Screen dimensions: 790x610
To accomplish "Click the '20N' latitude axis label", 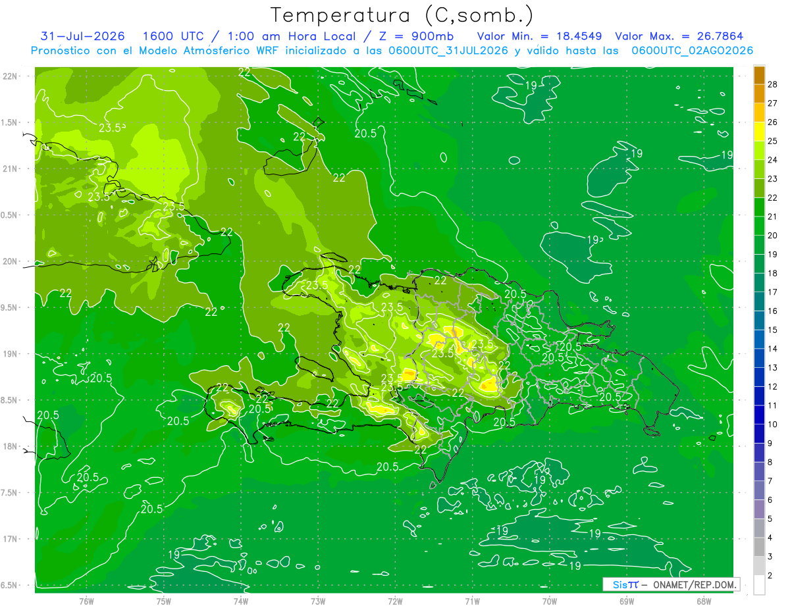I will pos(11,261).
